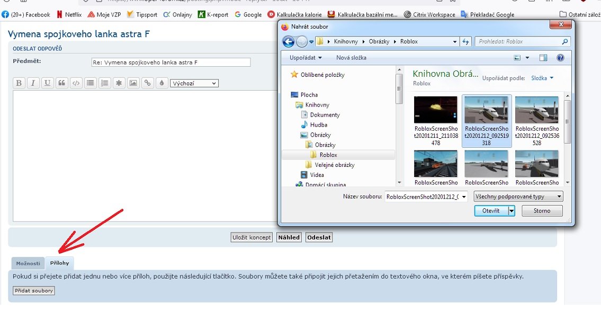Insert a URL link via editor toolbar
Image resolution: width=601 pixels, height=330 pixels.
tap(148, 83)
